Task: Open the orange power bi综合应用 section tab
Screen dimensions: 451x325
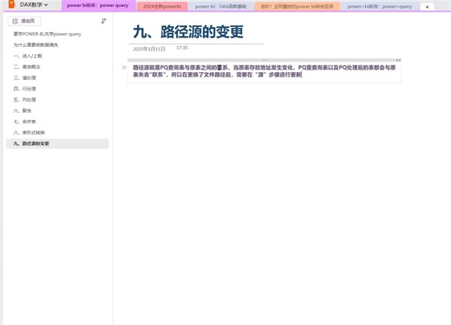Action: pos(297,6)
